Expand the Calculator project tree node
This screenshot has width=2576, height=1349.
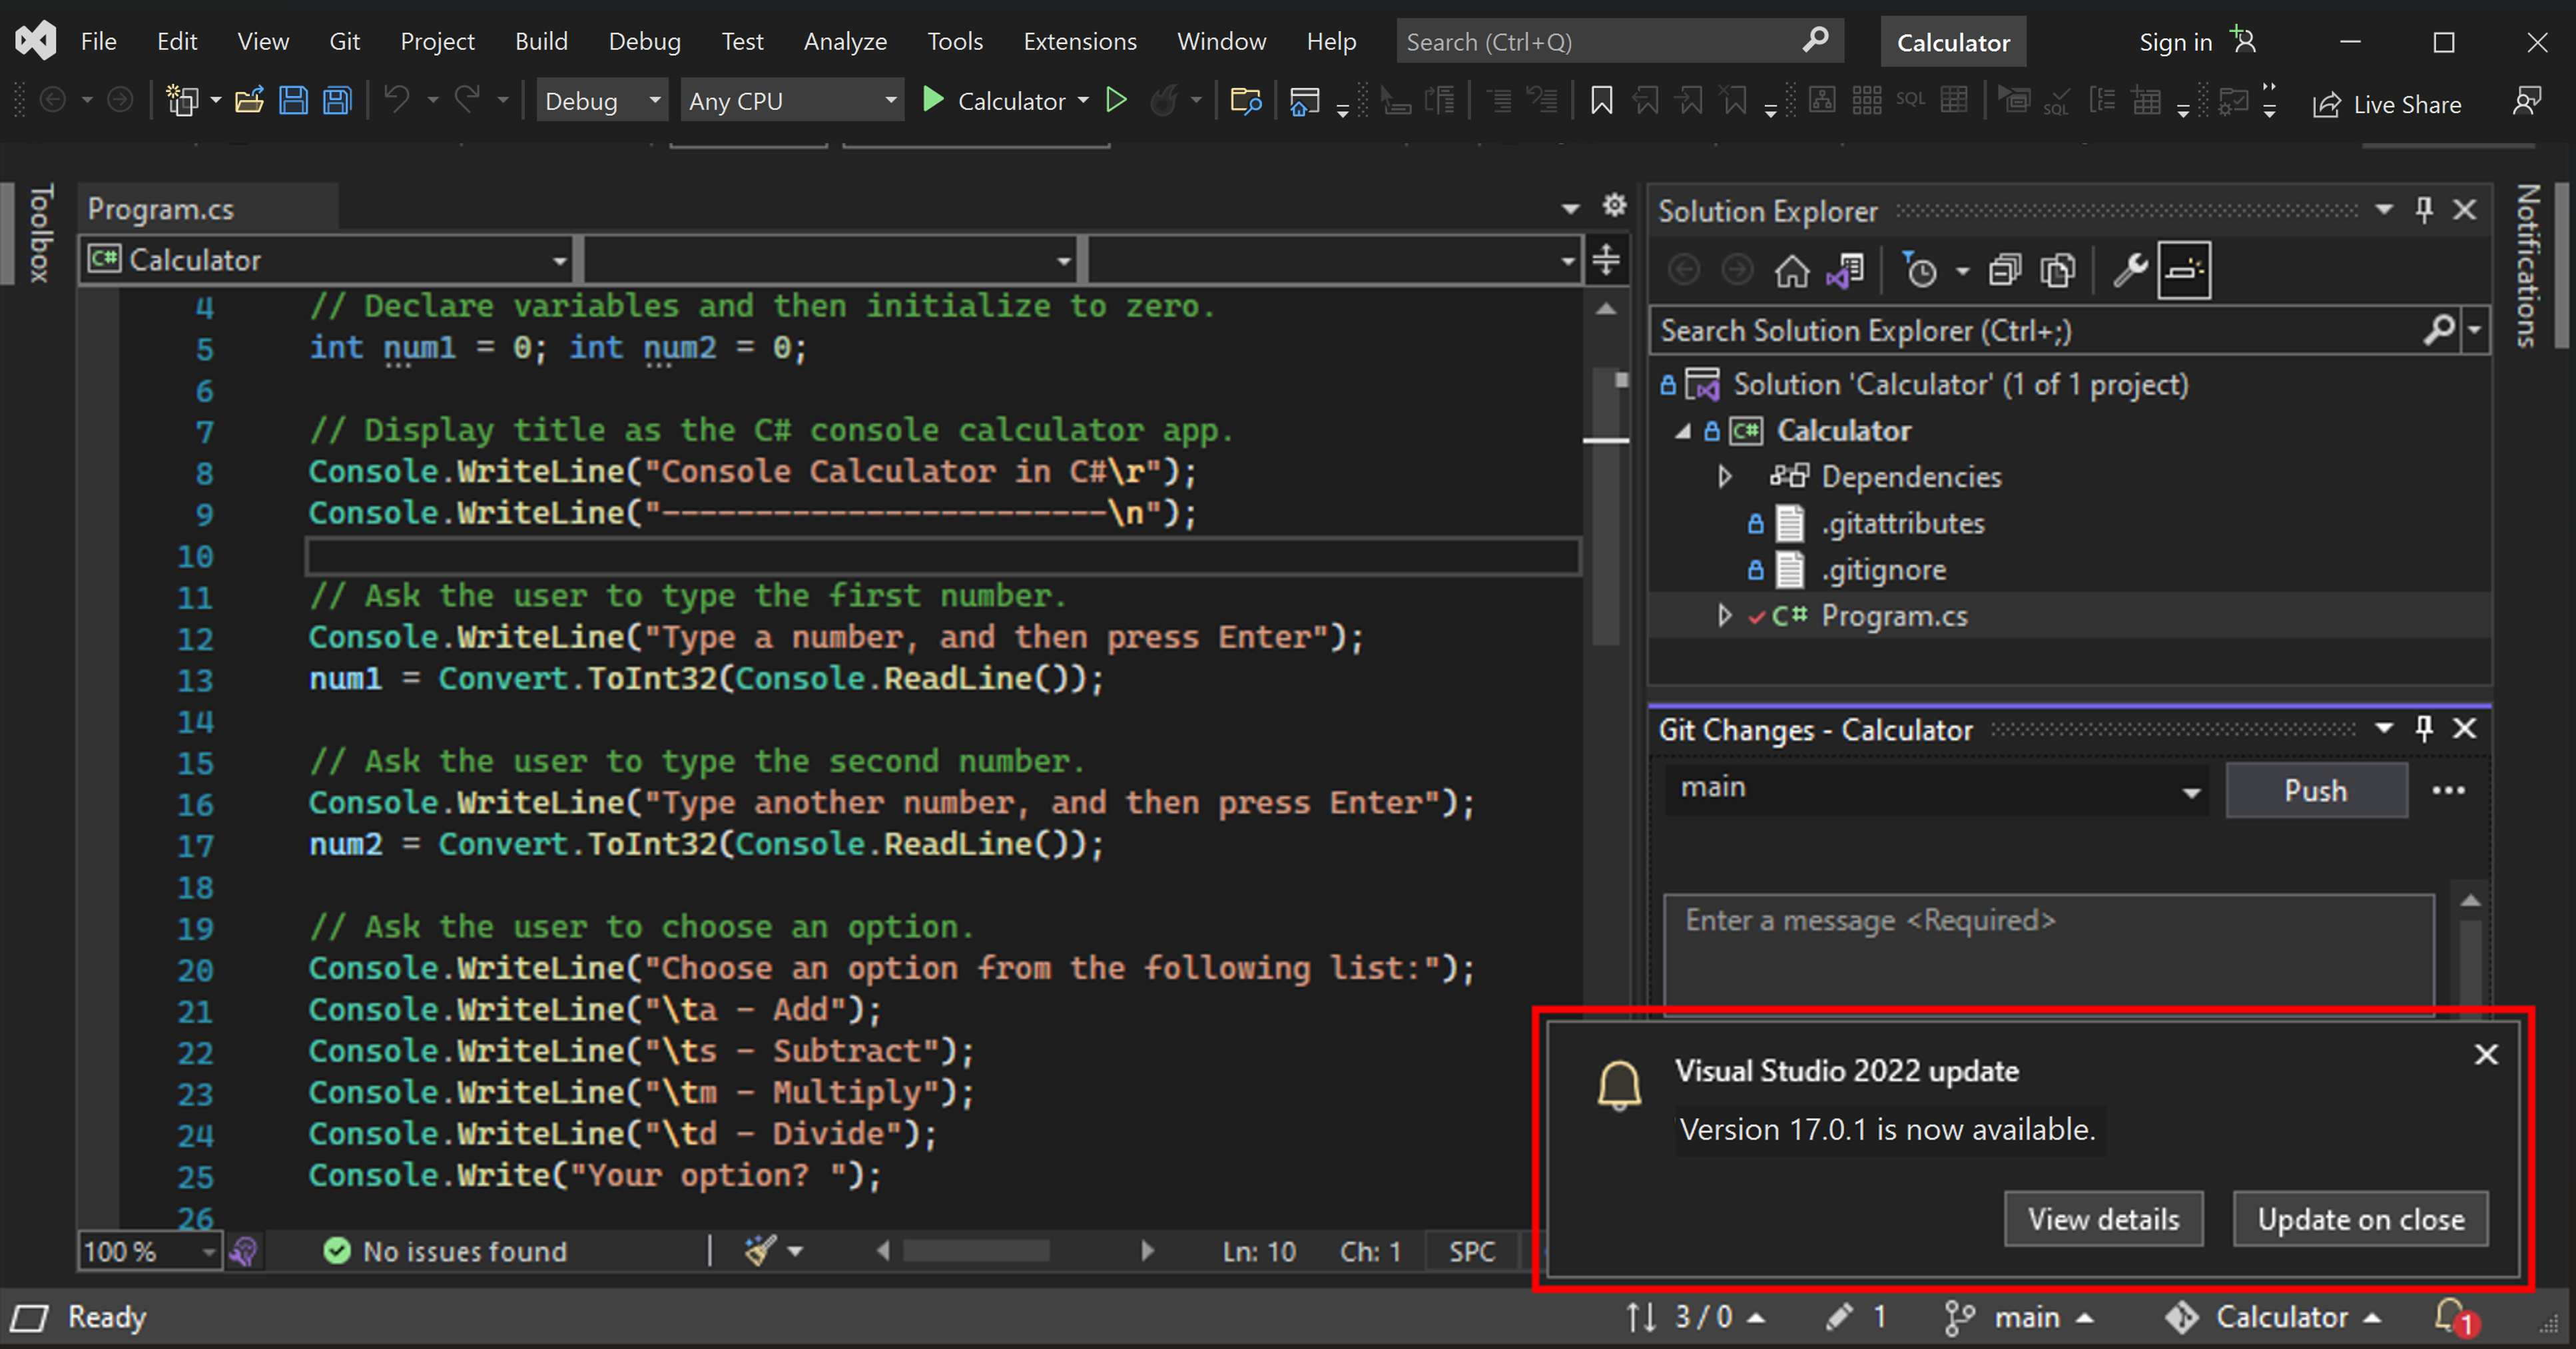pos(1687,431)
